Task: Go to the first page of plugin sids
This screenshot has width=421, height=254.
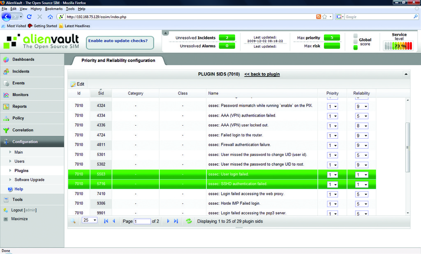Action: coord(106,221)
